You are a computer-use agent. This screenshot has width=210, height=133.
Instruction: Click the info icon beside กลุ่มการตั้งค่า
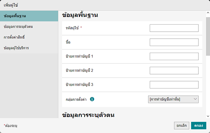pyautogui.click(x=92, y=99)
